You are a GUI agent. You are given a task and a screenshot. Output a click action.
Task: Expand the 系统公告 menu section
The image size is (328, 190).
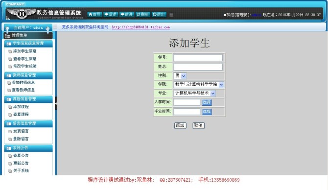point(28,148)
